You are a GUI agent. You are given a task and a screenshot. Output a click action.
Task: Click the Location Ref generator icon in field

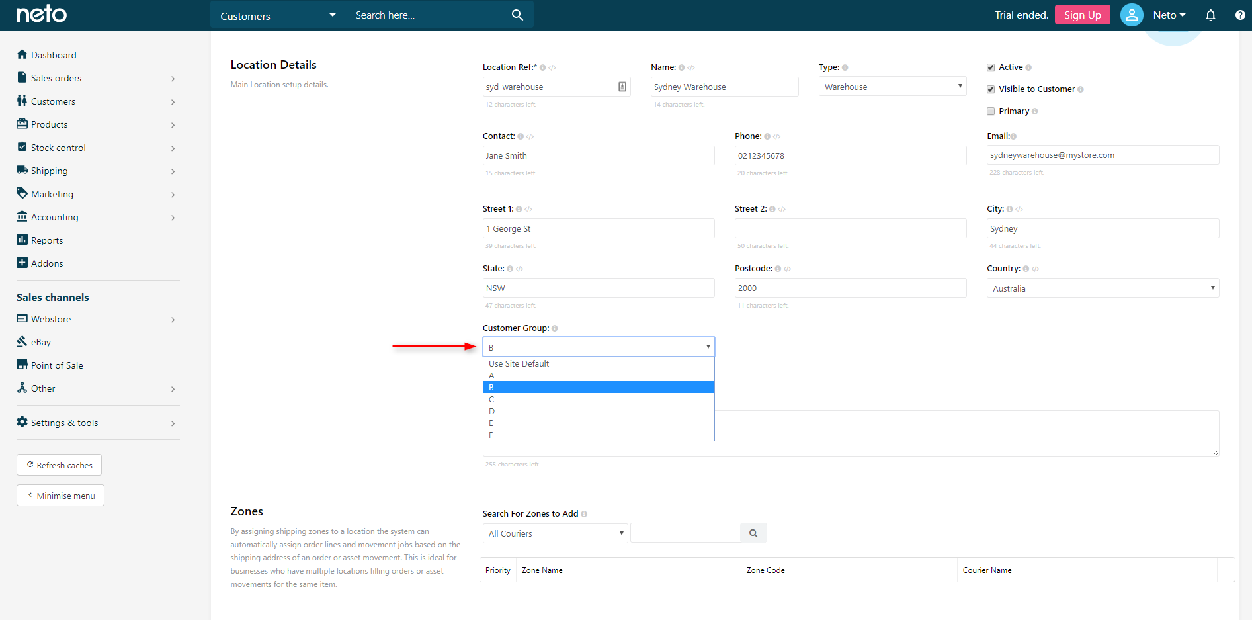(x=622, y=87)
